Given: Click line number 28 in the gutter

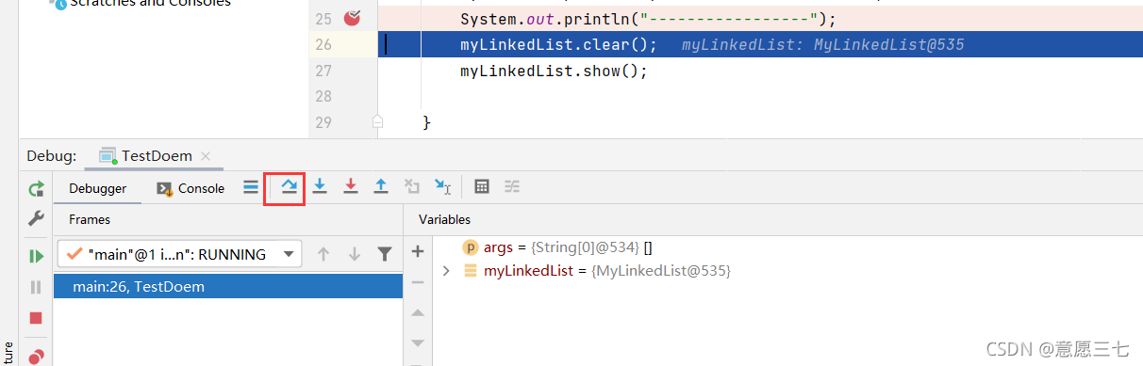Looking at the screenshot, I should (323, 96).
